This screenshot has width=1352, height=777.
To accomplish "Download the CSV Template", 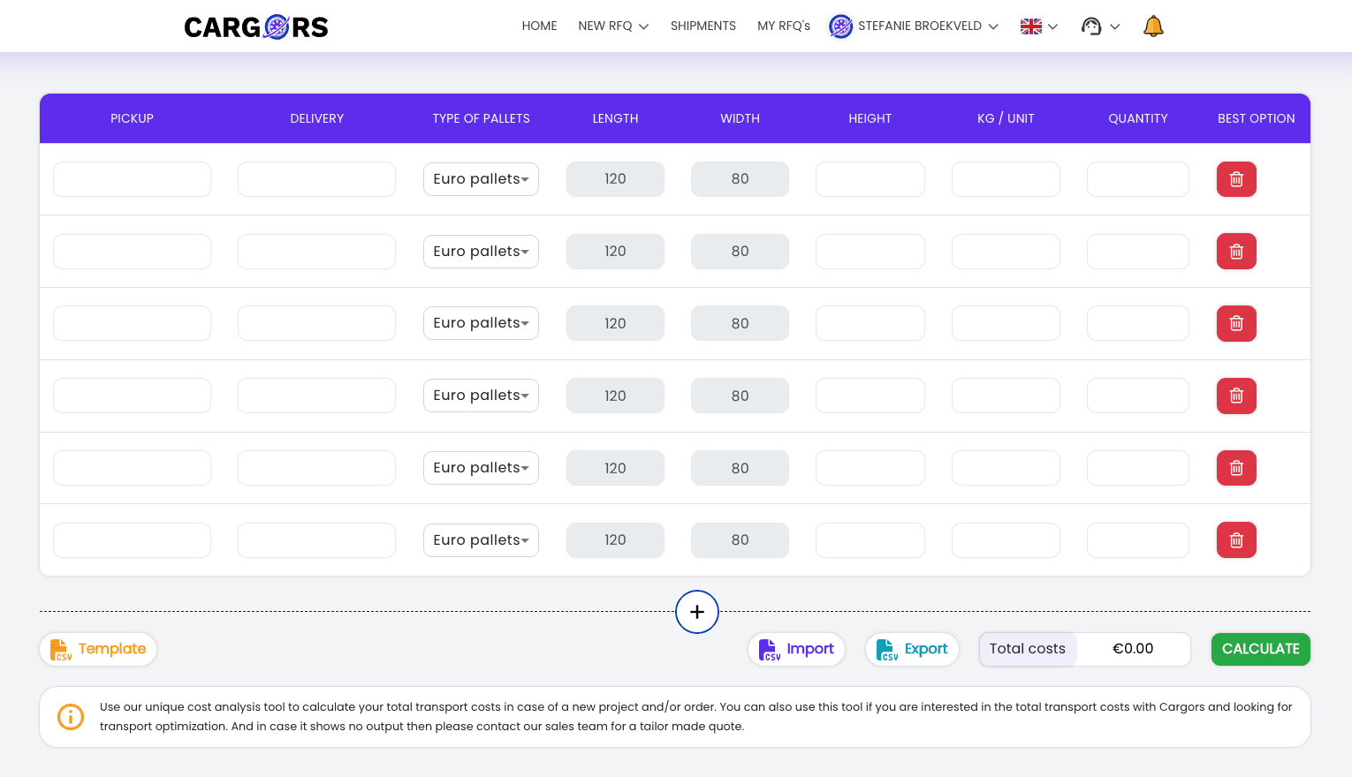I will tap(98, 649).
